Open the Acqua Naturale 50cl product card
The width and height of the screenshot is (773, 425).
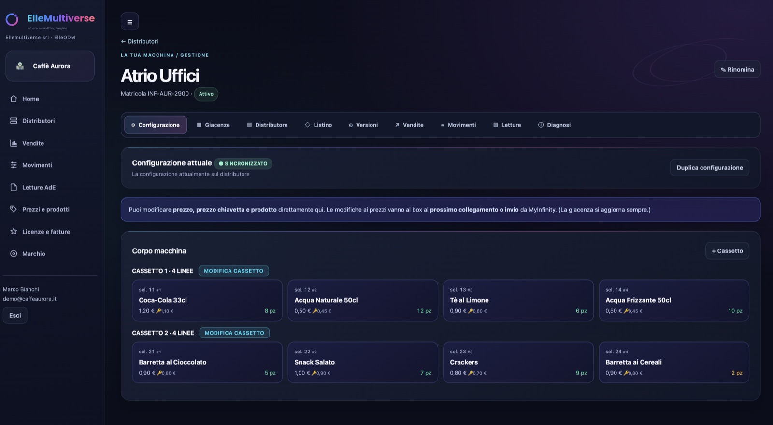tap(363, 300)
